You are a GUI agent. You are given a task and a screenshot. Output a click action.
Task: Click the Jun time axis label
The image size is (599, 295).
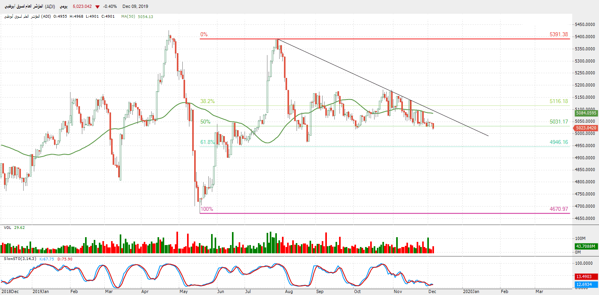tap(221, 292)
